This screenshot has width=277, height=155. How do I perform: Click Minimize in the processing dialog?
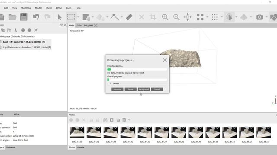(x=117, y=89)
